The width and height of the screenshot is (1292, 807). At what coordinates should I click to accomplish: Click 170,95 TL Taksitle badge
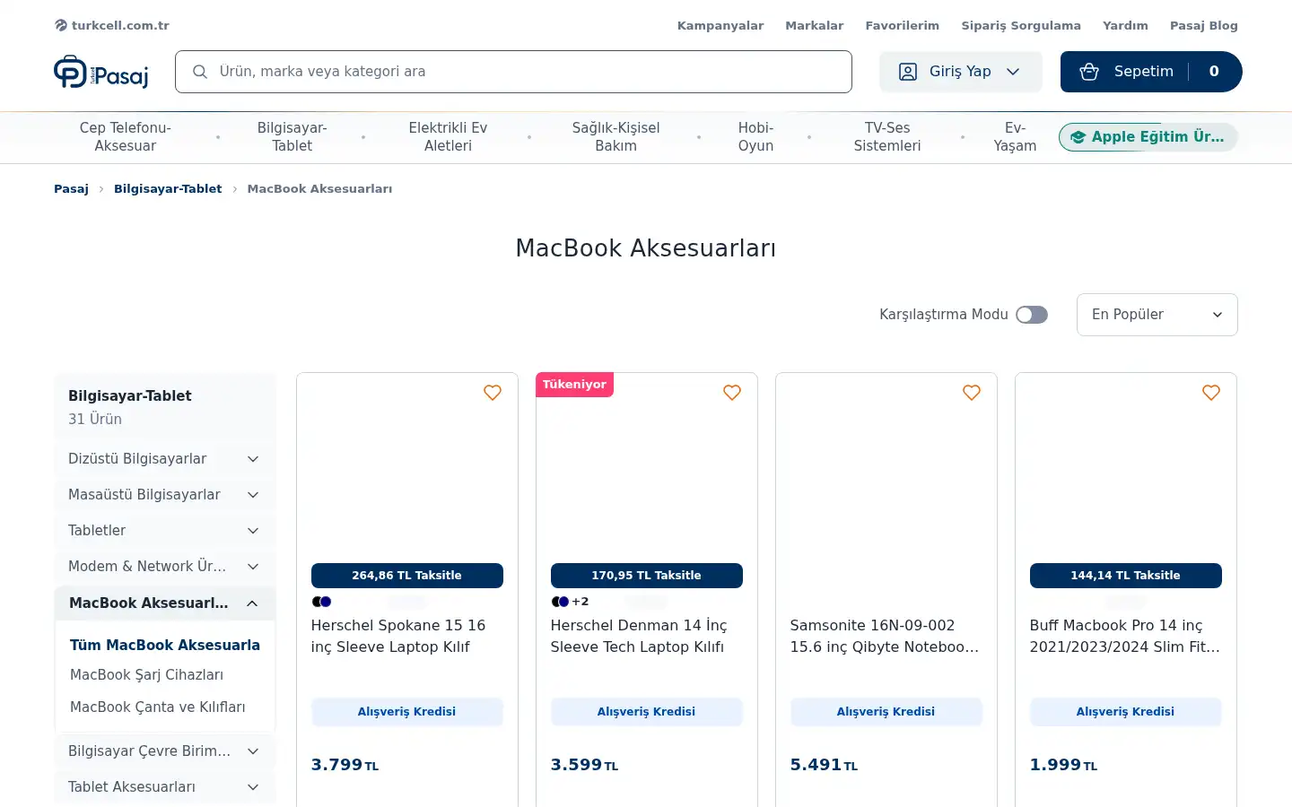point(647,576)
